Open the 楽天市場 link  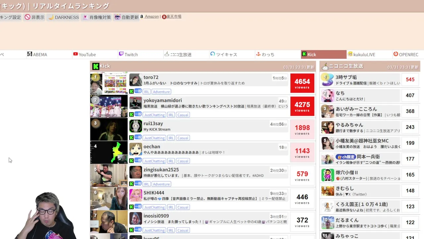(174, 17)
